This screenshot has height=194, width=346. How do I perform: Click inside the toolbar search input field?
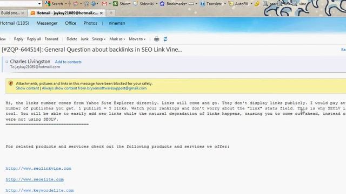click(x=18, y=4)
